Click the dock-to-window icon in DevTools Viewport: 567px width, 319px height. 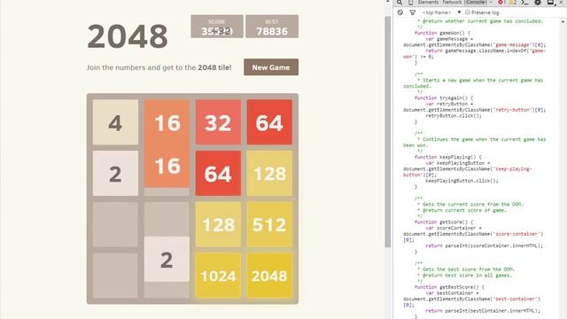pos(550,2)
